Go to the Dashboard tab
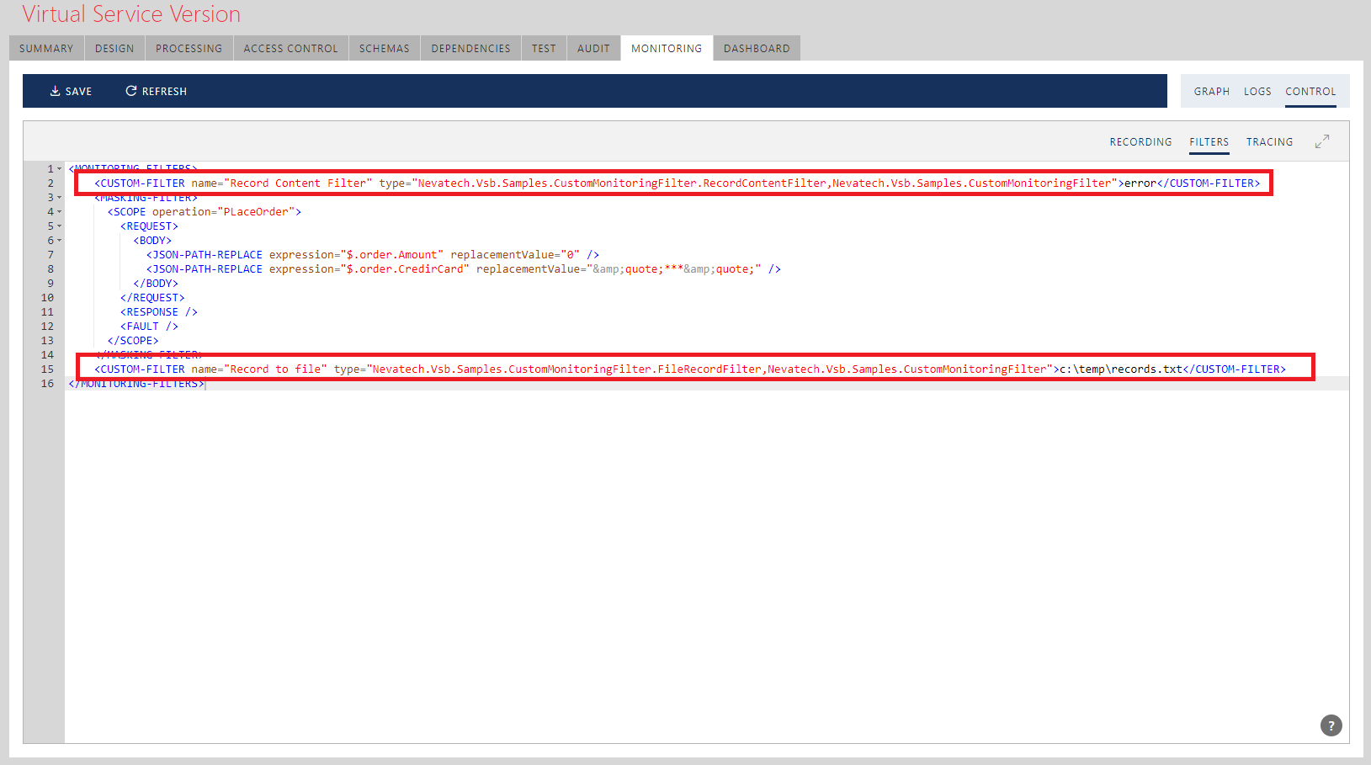 (756, 49)
